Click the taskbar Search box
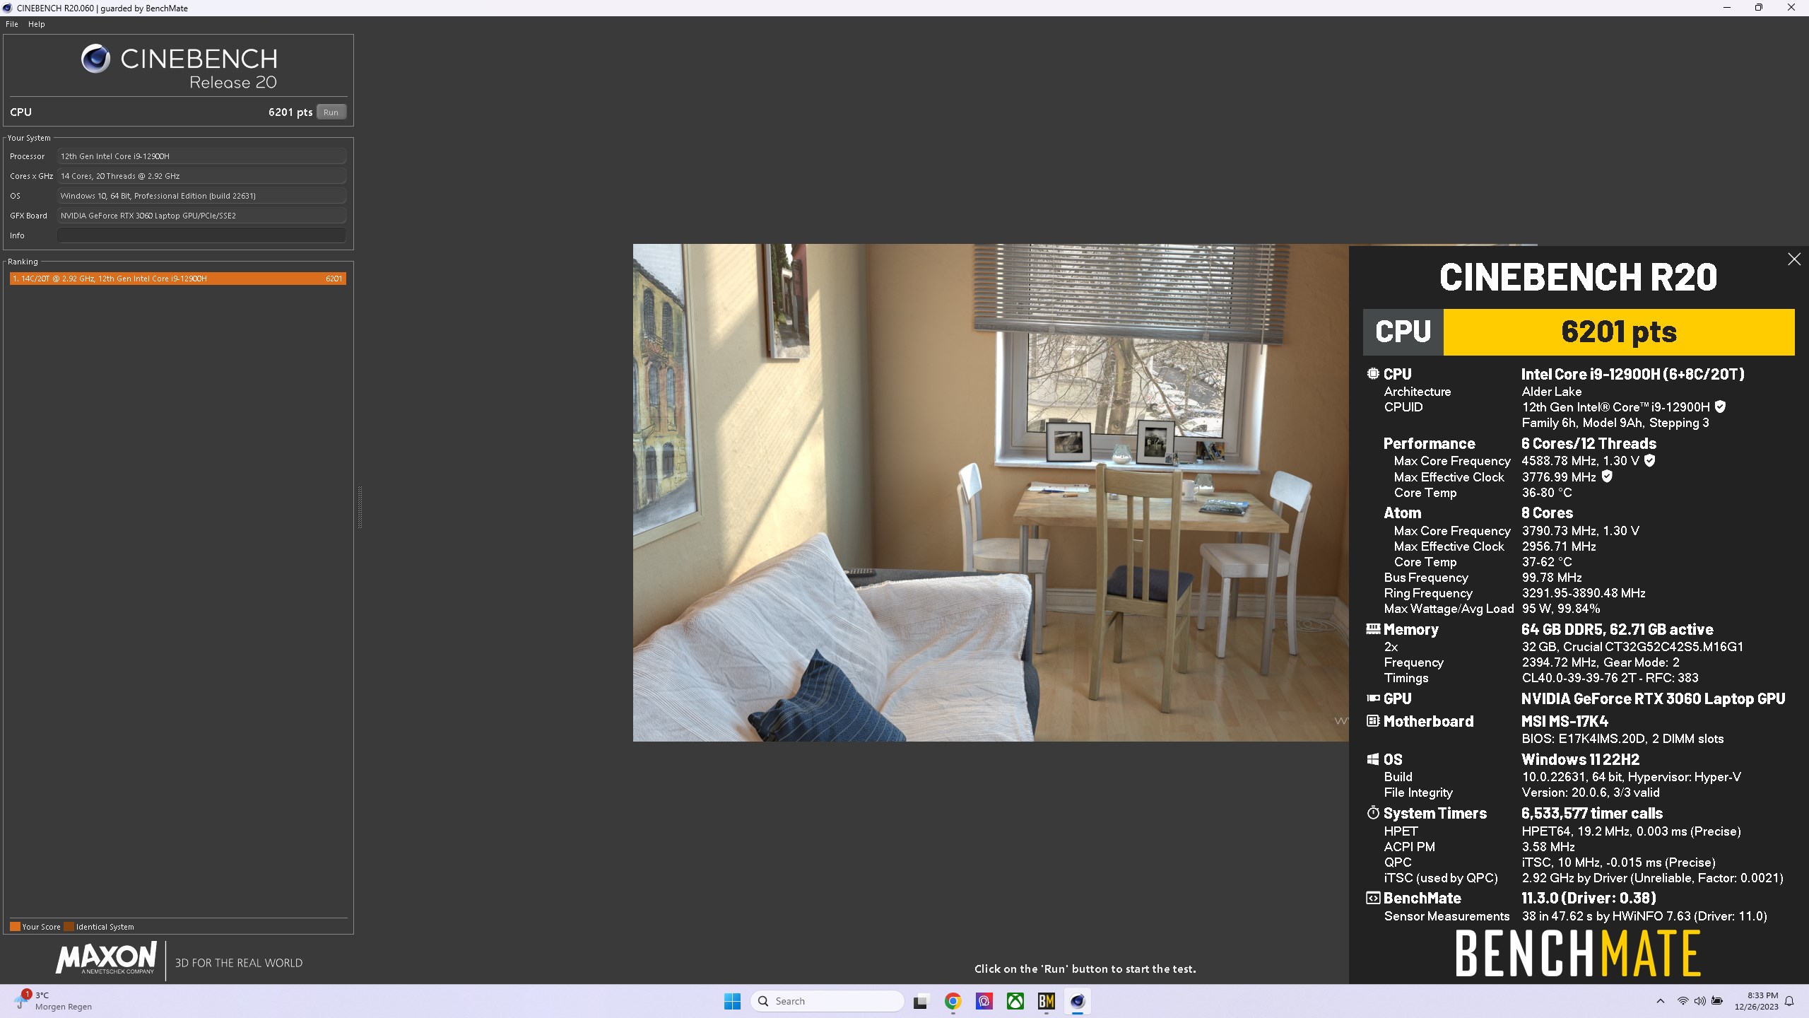The image size is (1809, 1018). coord(827,1001)
